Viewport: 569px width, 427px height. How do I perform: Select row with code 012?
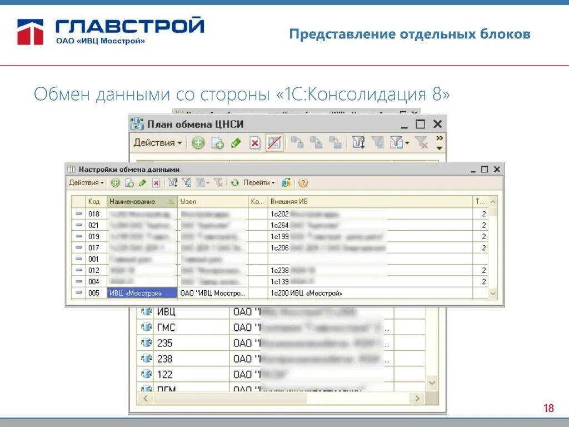pyautogui.click(x=279, y=270)
